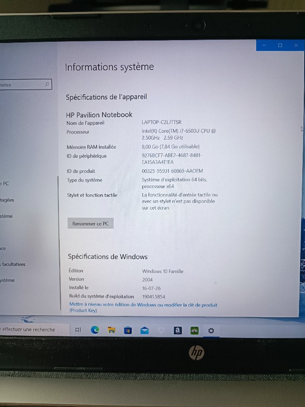Click the version value '2004'
Screen dimensions: 305x407
click(x=147, y=280)
